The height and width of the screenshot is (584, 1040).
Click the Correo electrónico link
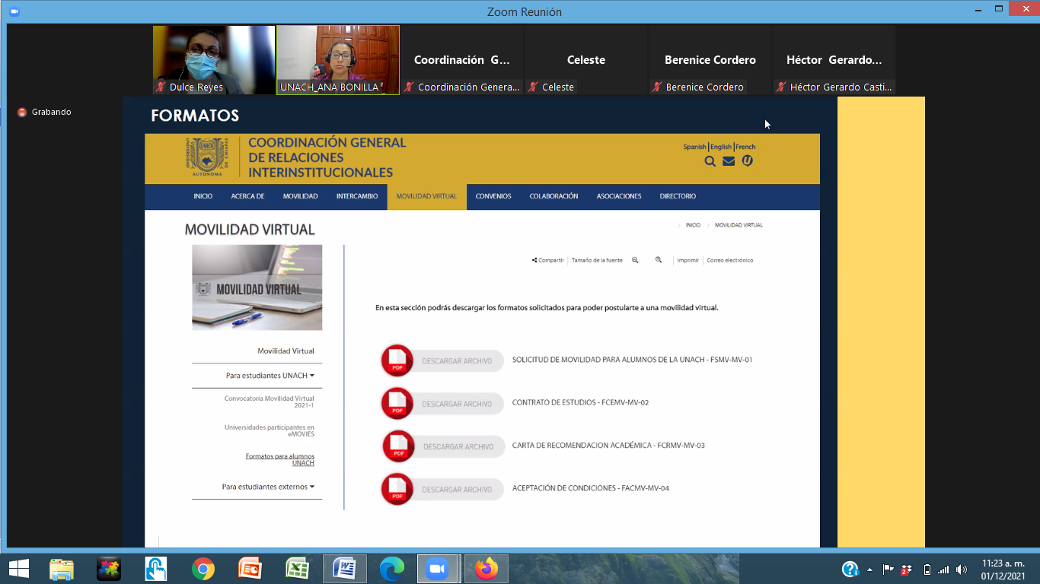click(x=729, y=260)
